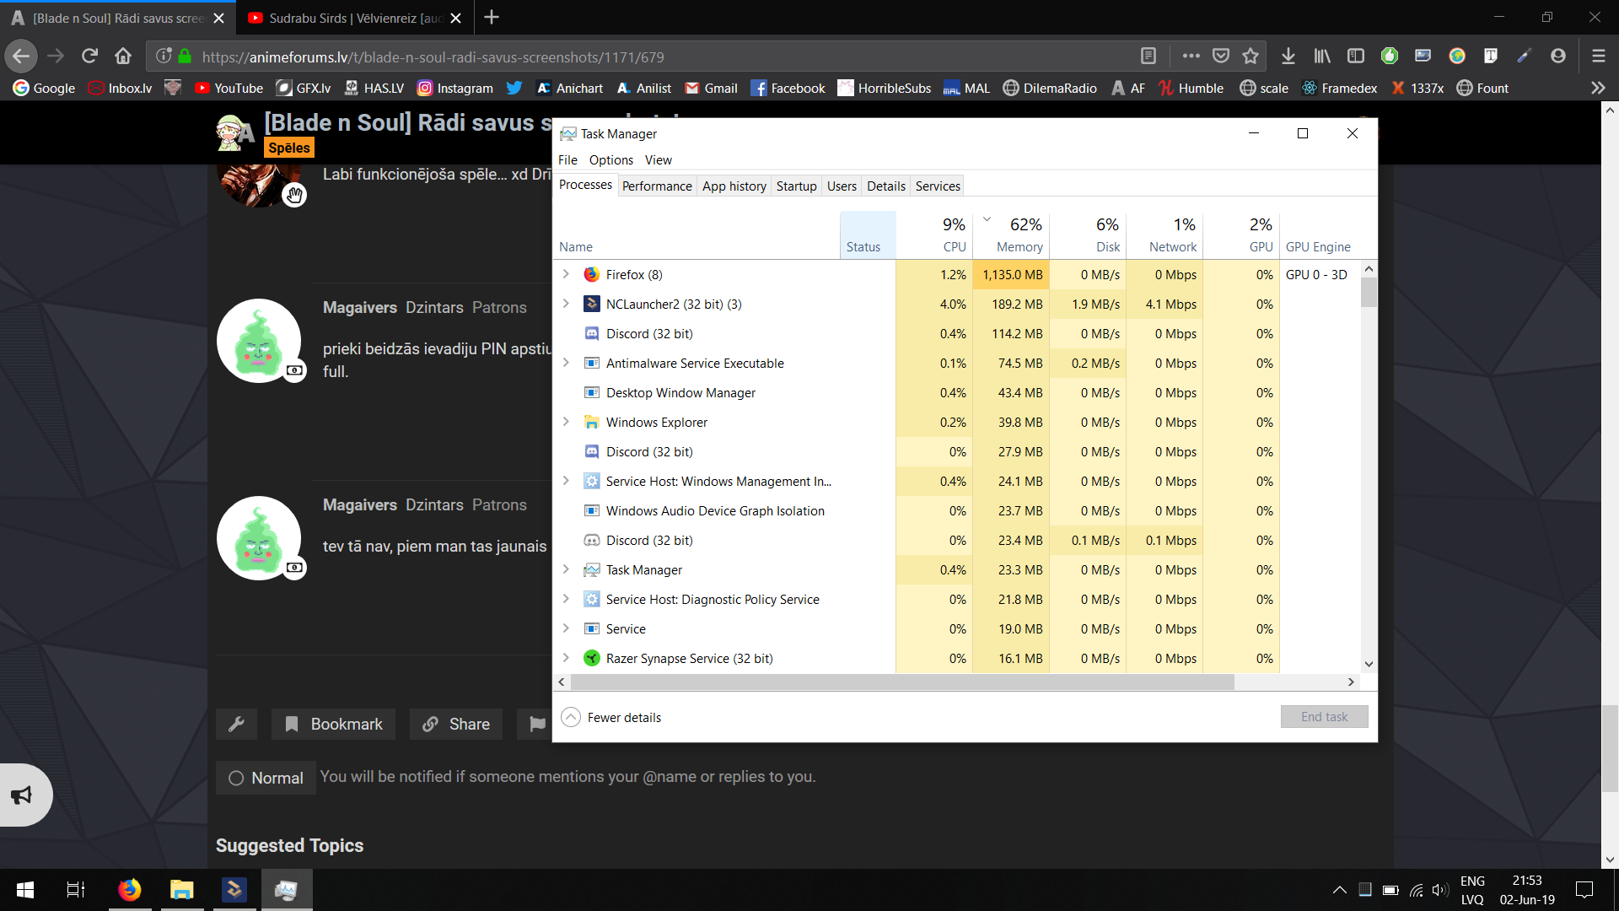1619x911 pixels.
Task: Click Firefox reader view icon
Action: 1148,57
